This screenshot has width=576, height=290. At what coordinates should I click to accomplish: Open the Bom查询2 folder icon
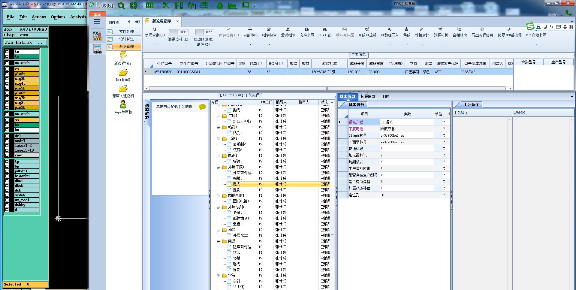point(123,72)
